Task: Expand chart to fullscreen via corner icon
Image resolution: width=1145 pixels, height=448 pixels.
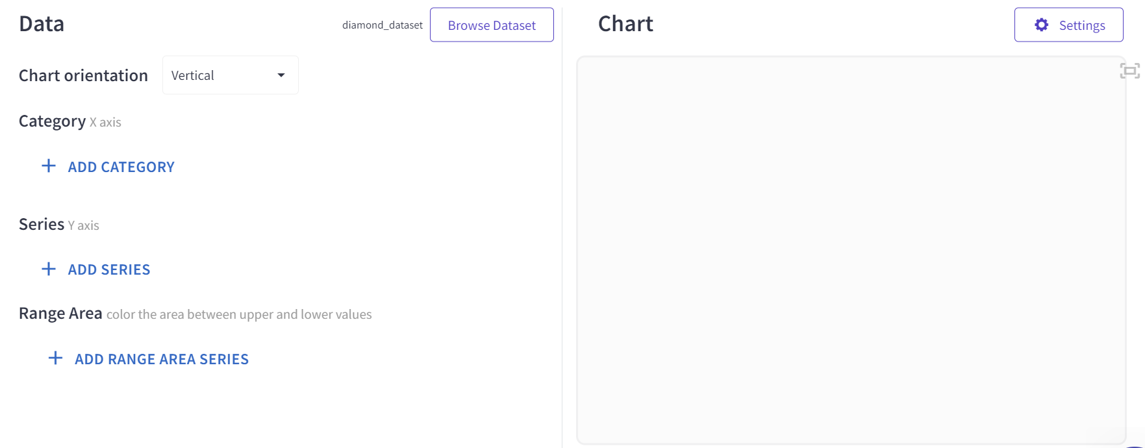Action: coord(1129,71)
